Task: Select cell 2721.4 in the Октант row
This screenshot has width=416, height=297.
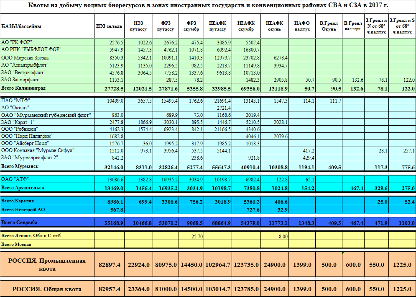Action: pos(218,108)
